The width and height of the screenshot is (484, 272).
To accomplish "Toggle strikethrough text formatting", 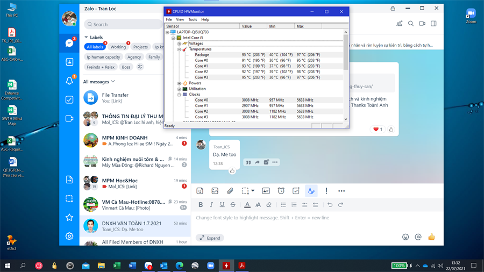I will pyautogui.click(x=233, y=205).
